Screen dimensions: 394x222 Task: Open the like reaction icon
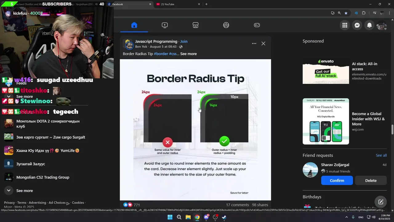pos(125,205)
